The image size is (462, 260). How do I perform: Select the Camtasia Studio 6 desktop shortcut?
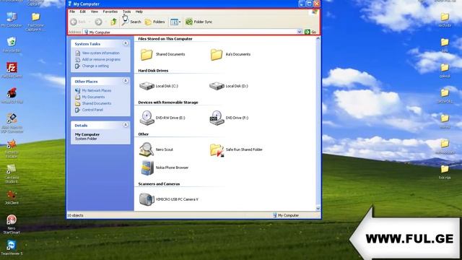click(12, 173)
